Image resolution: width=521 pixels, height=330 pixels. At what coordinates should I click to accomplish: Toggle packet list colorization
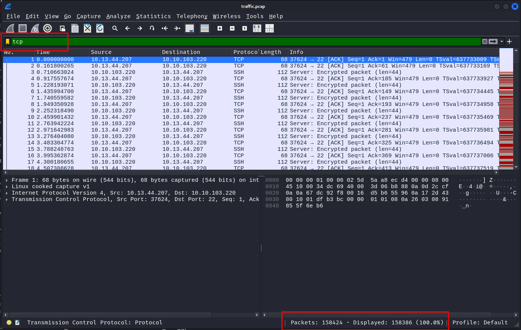click(x=205, y=28)
